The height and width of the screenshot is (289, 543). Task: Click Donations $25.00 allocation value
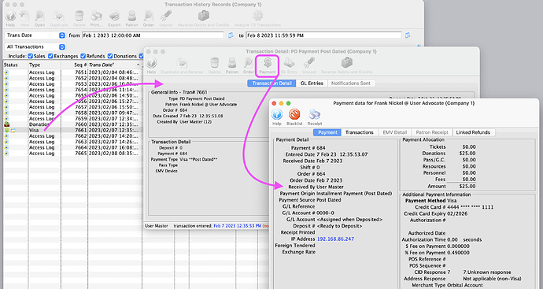point(467,154)
